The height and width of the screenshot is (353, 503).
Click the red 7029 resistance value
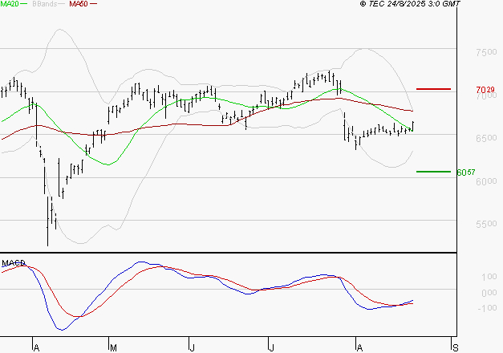(x=485, y=90)
